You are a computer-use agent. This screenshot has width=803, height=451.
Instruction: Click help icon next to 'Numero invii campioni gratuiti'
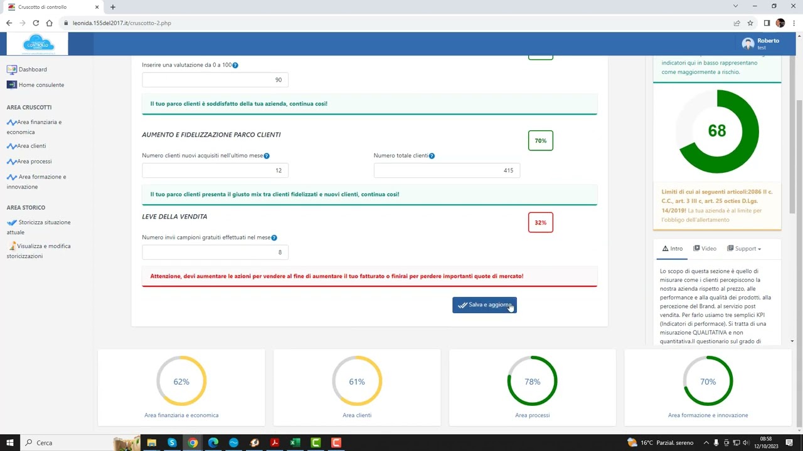point(274,238)
